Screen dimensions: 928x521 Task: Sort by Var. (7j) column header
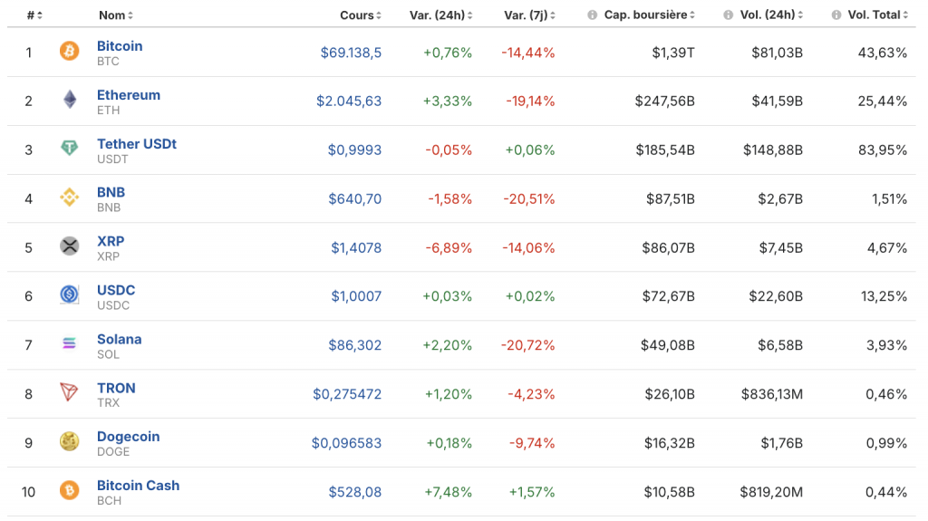529,15
